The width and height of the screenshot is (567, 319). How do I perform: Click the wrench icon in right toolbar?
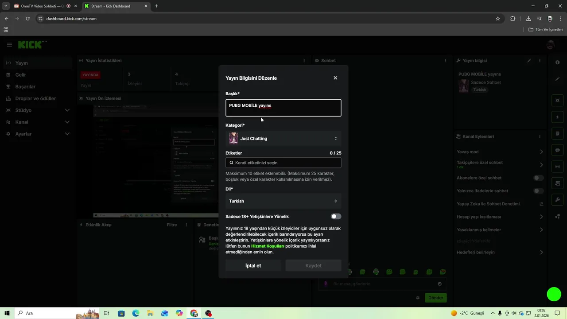click(558, 200)
